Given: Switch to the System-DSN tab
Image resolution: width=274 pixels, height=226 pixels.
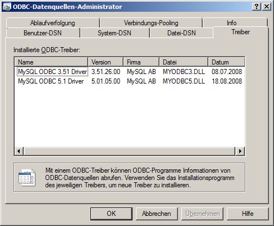Looking at the screenshot, I should (115, 33).
